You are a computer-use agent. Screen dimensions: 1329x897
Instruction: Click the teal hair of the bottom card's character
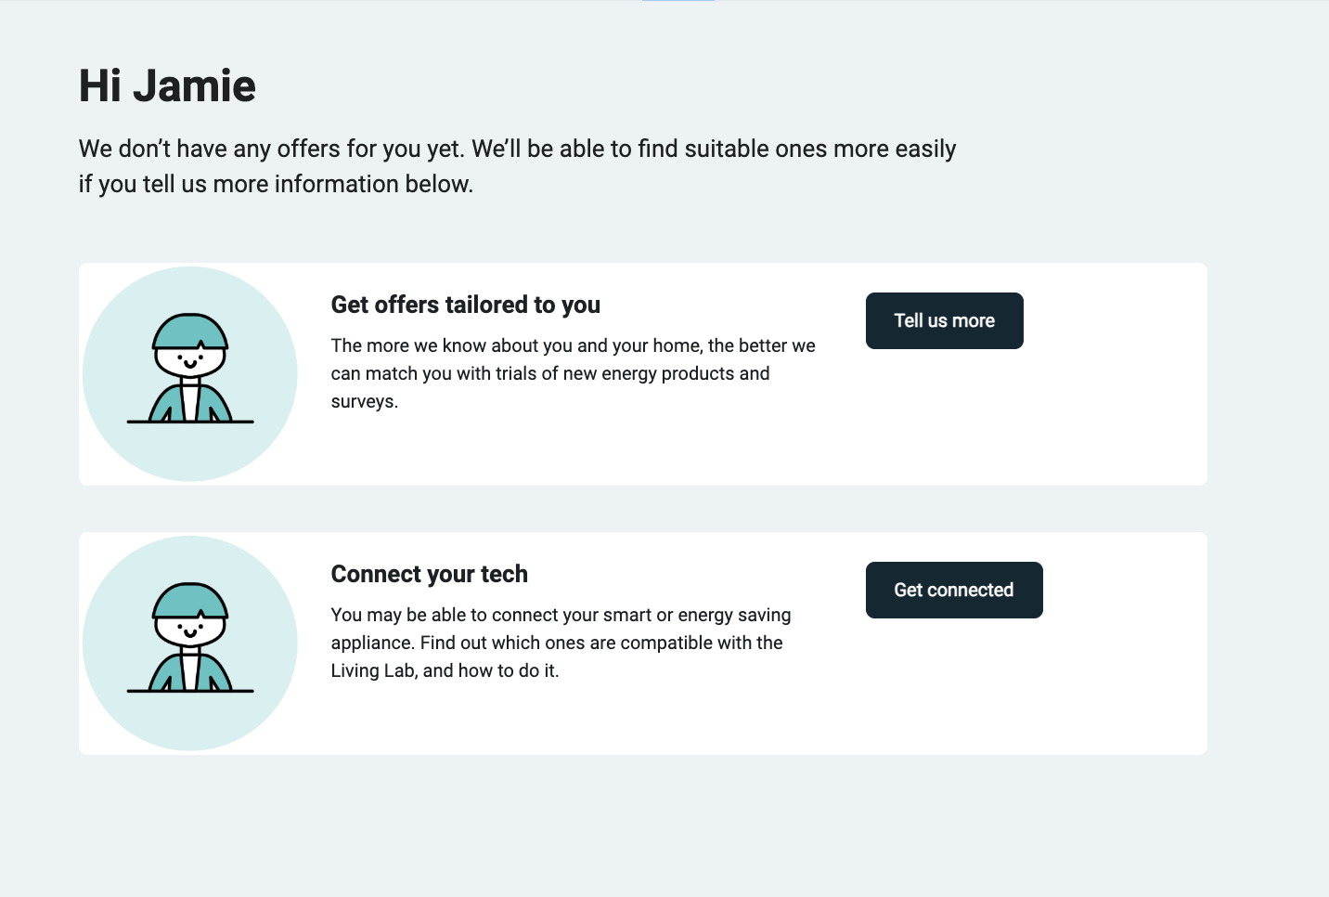[189, 600]
